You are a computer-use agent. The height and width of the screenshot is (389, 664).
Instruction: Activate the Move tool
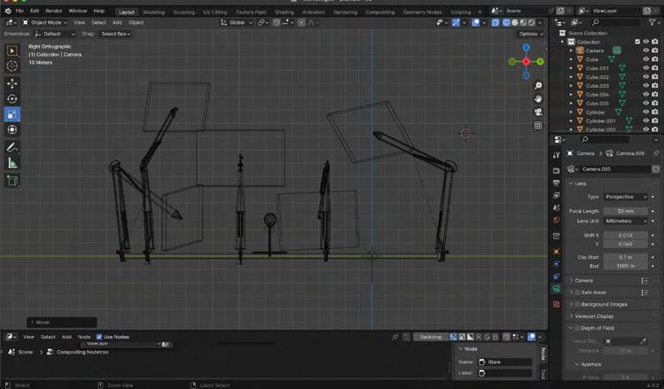tap(12, 83)
